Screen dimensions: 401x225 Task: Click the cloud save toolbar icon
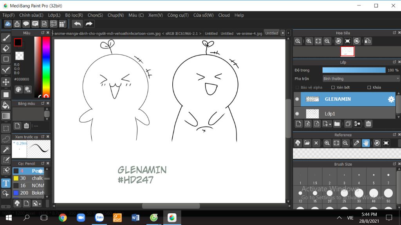pos(8,24)
